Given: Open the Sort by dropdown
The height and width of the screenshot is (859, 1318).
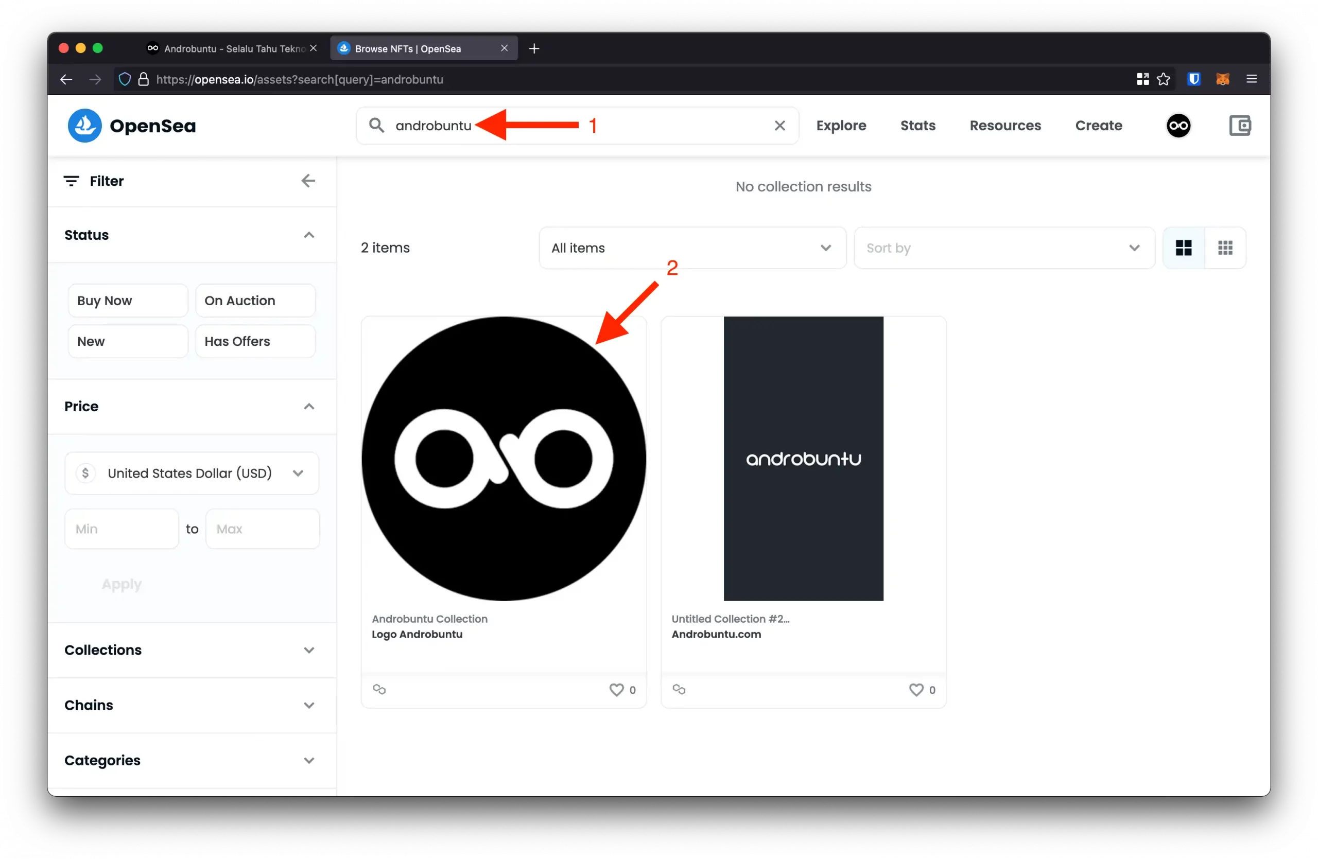Looking at the screenshot, I should pos(1003,248).
